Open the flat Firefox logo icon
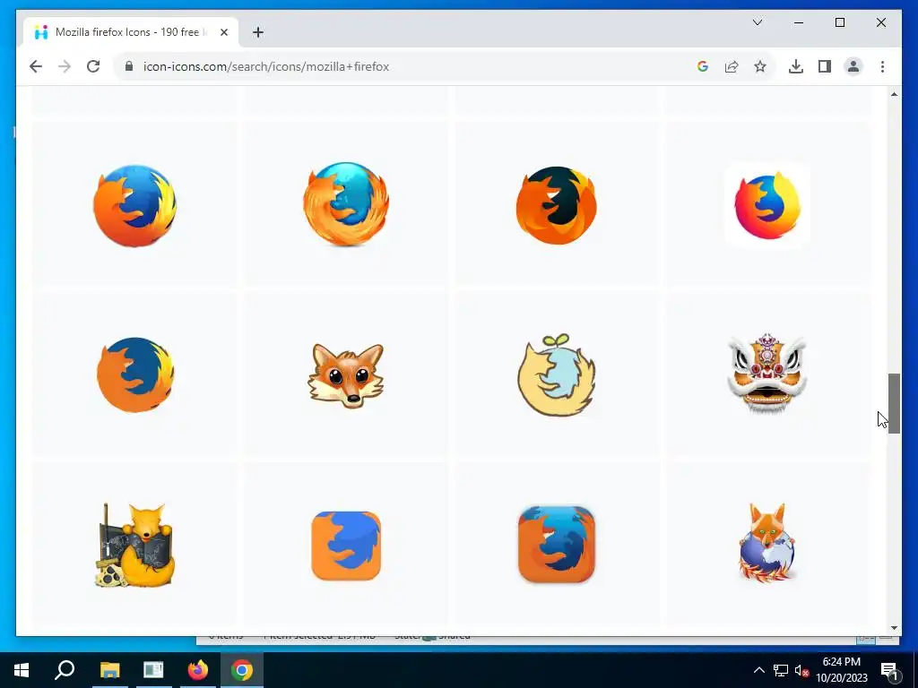The width and height of the screenshot is (918, 688). tap(135, 374)
